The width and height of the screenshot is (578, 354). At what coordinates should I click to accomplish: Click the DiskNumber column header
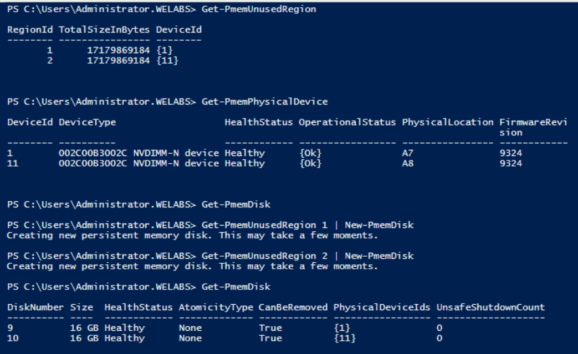pyautogui.click(x=35, y=308)
